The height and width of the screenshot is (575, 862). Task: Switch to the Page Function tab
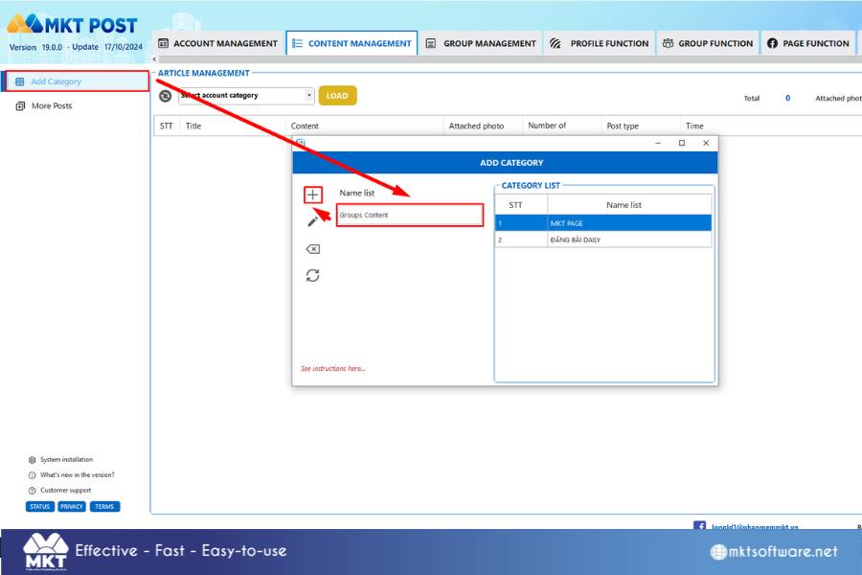click(x=808, y=43)
